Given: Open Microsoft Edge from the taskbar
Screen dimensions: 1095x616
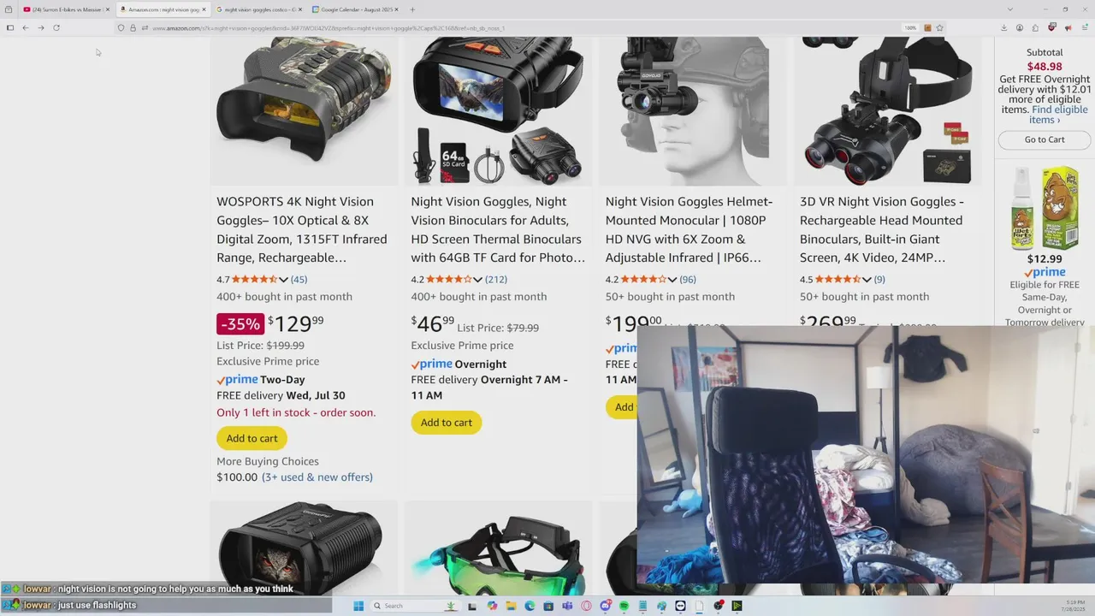Looking at the screenshot, I should [x=530, y=606].
